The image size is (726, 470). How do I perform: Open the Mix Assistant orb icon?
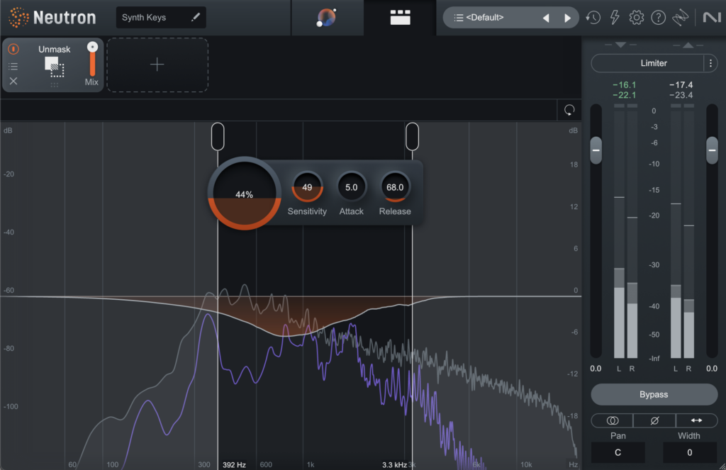tap(327, 18)
